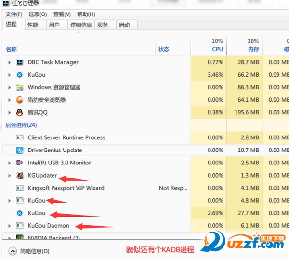Sort by the 名称 column header
This screenshot has height=260, width=289.
click(x=11, y=49)
